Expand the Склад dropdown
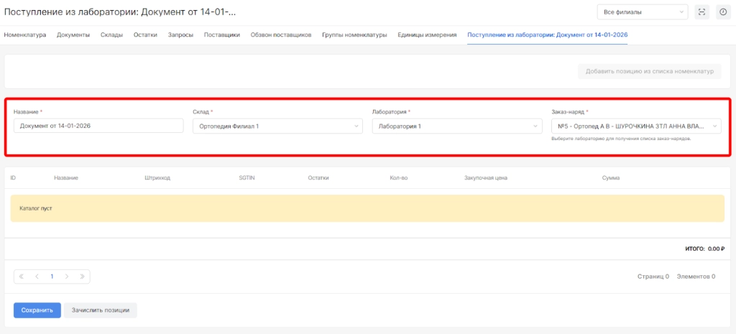The width and height of the screenshot is (736, 334). [277, 126]
